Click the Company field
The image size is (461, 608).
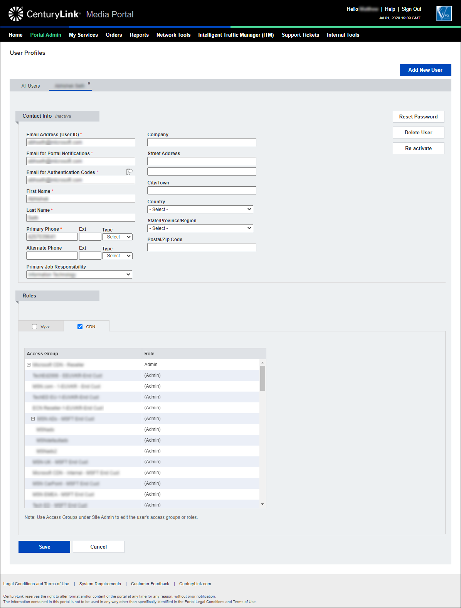tap(202, 142)
